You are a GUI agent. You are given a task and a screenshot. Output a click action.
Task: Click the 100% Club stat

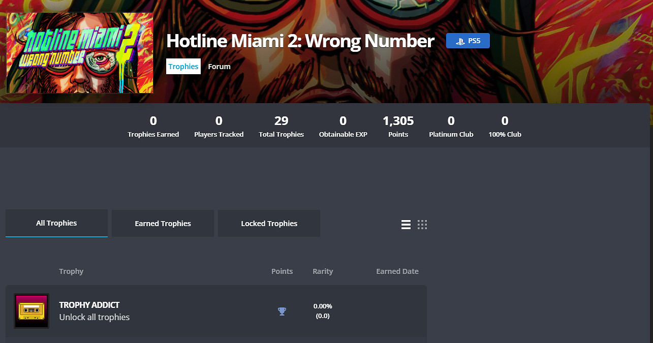point(505,127)
